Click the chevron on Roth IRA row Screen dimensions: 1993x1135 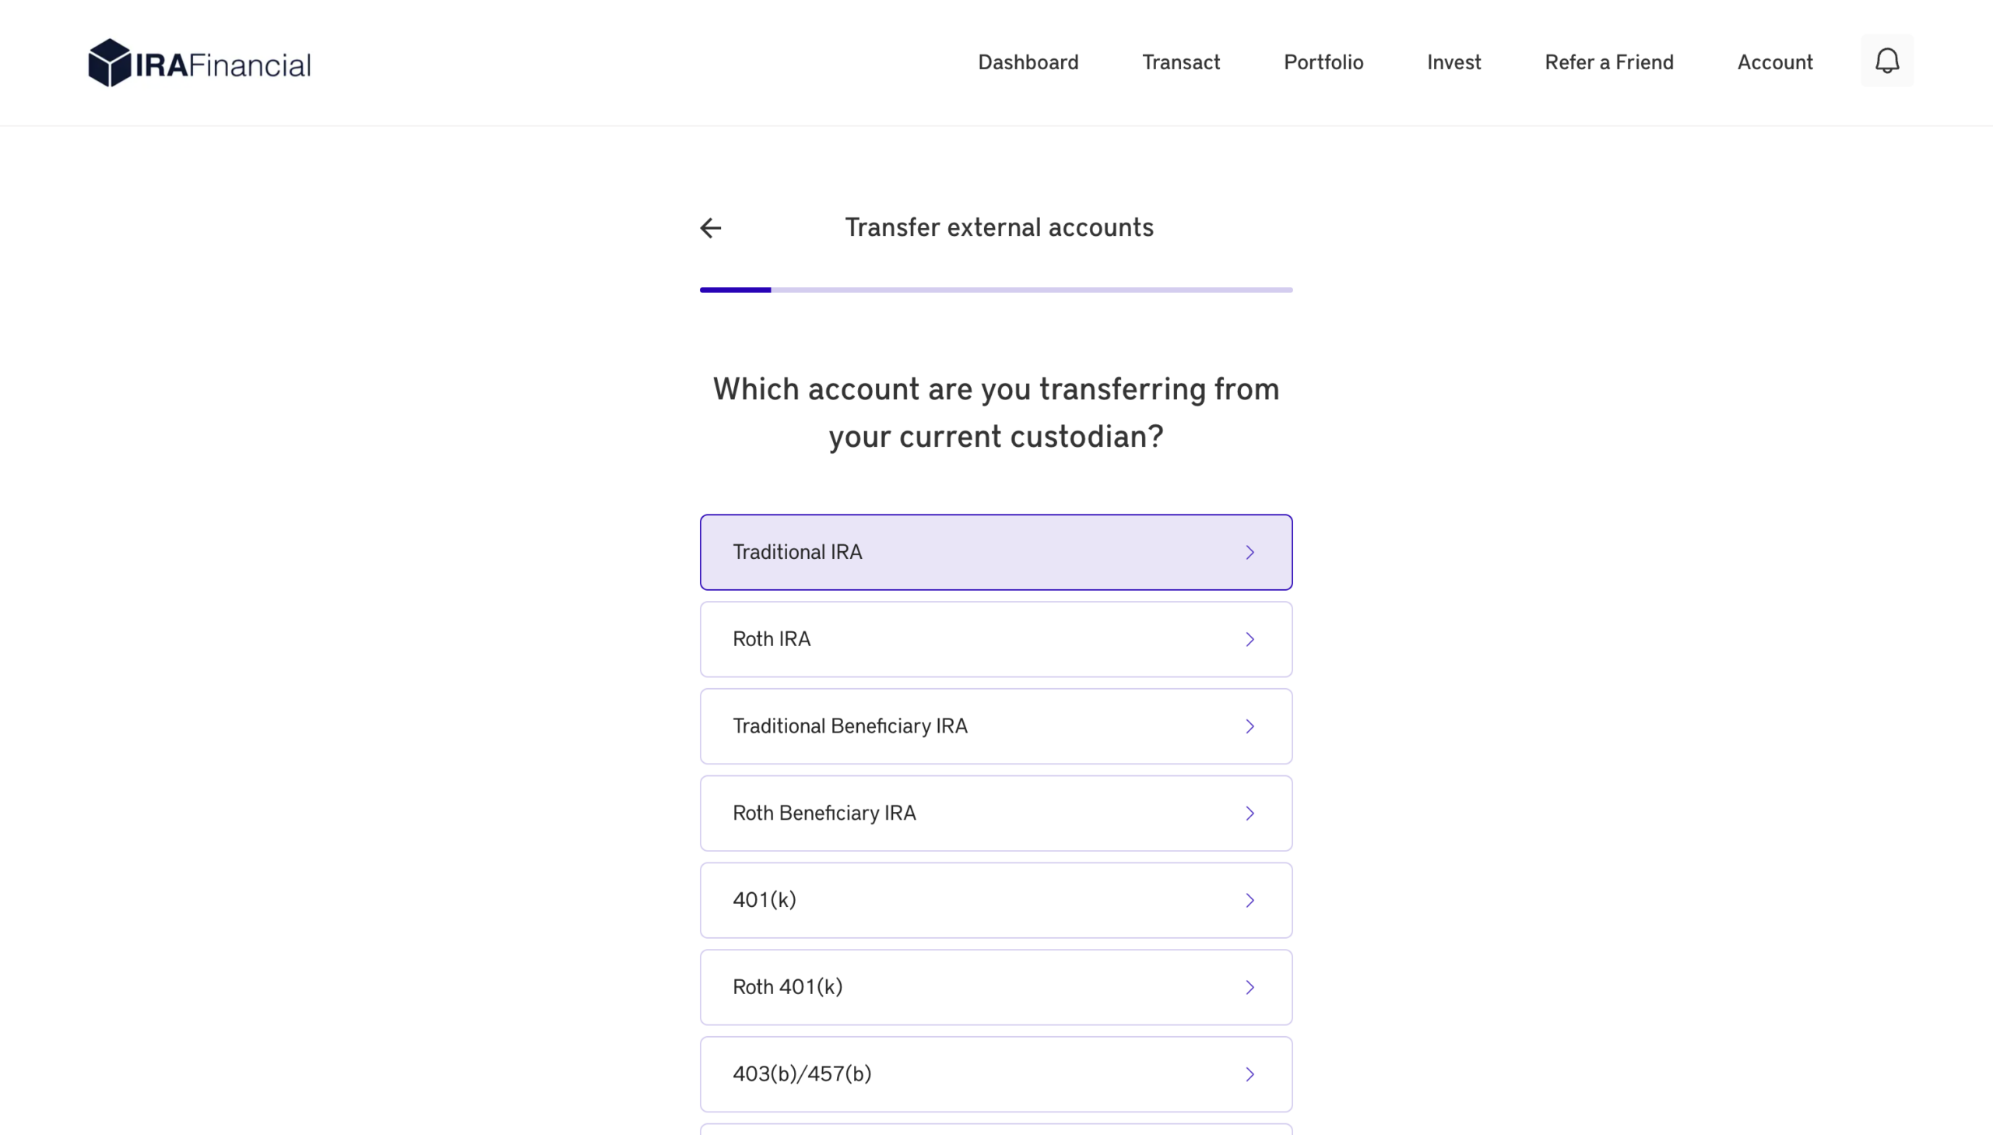click(1250, 639)
